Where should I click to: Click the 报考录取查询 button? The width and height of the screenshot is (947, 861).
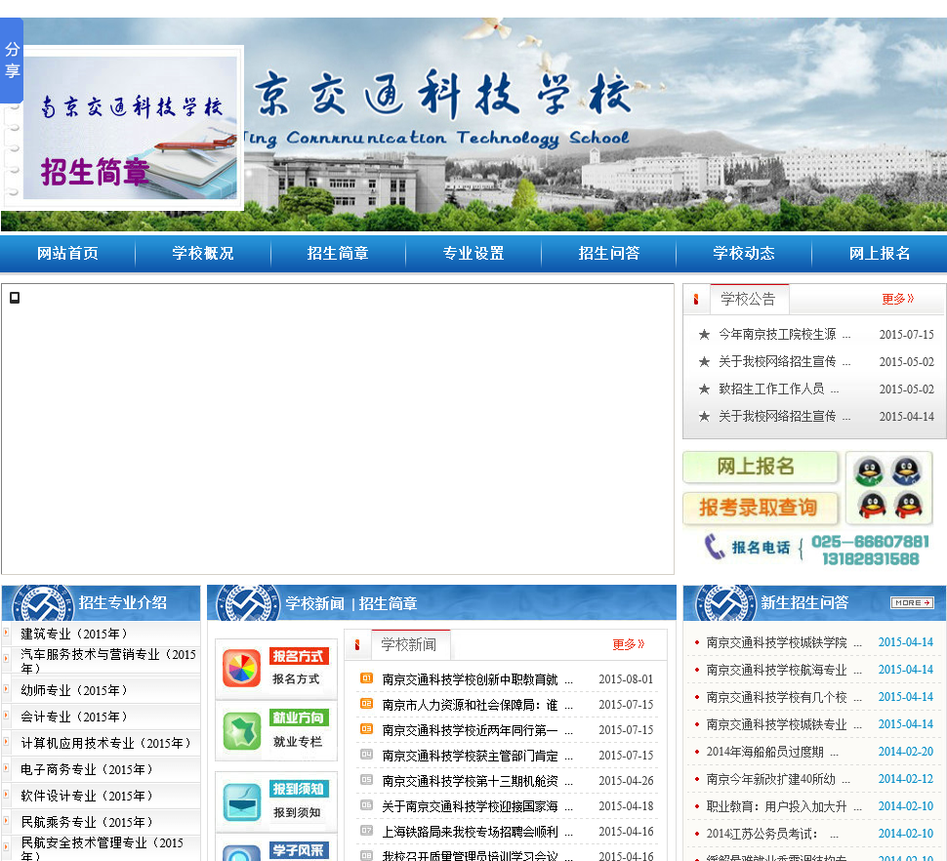click(x=761, y=508)
